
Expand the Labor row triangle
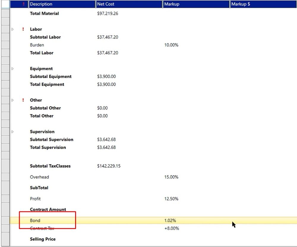pyautogui.click(x=12, y=29)
